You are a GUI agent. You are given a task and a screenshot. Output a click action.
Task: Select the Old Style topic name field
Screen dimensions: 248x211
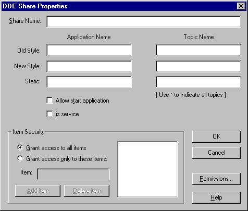199,51
